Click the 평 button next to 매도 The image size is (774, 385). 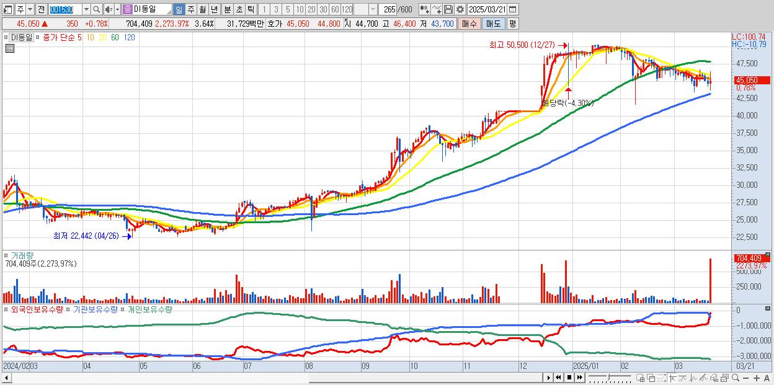pyautogui.click(x=512, y=24)
